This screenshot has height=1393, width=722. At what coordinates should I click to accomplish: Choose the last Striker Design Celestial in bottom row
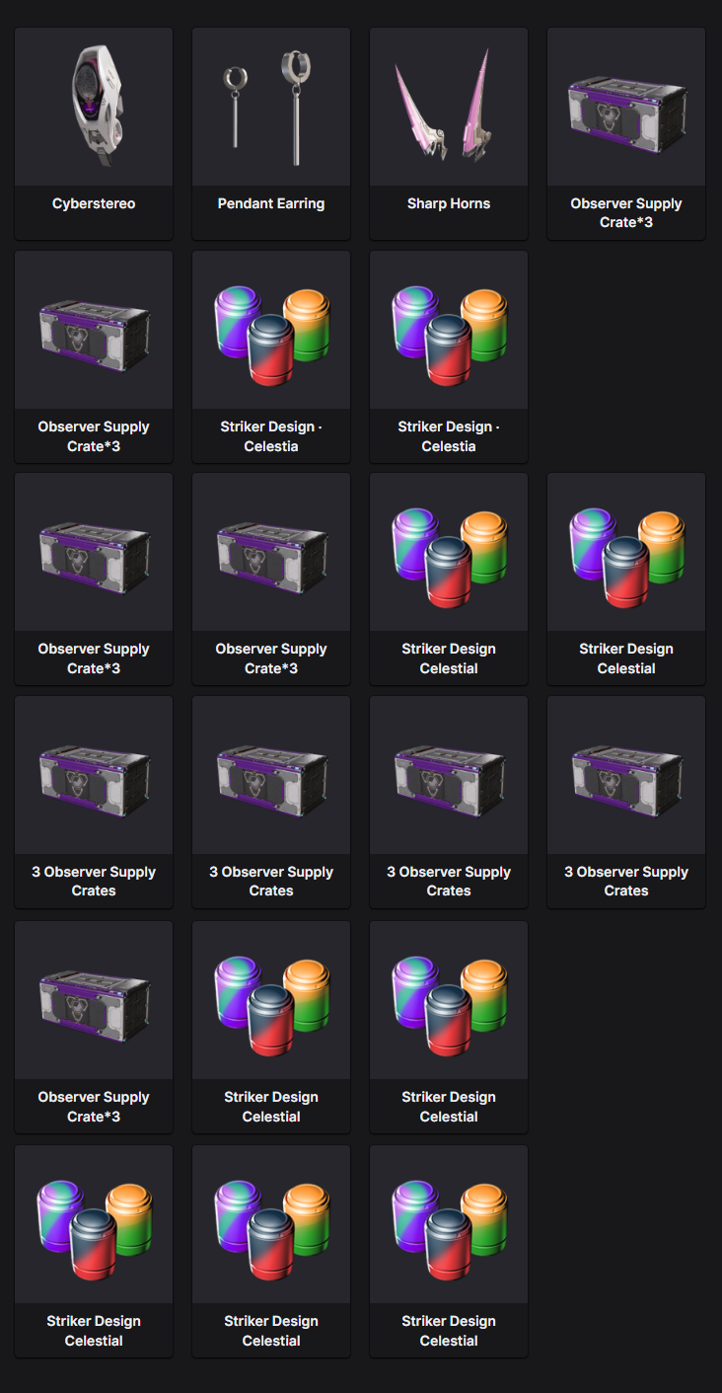tap(449, 1251)
